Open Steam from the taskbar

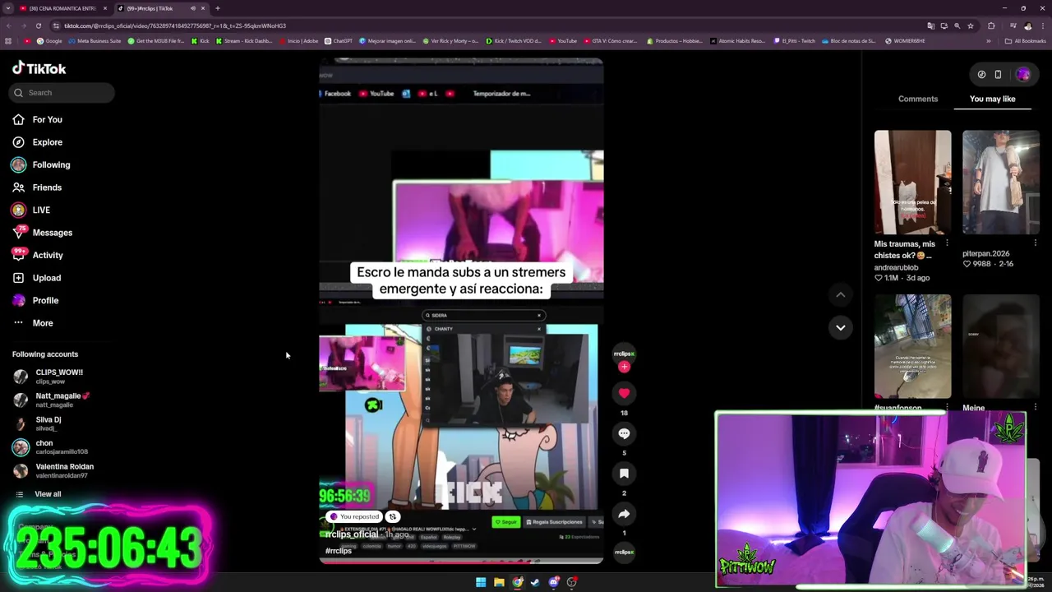535,582
